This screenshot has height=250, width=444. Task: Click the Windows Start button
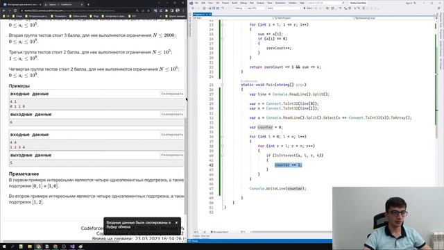pyautogui.click(x=4, y=247)
